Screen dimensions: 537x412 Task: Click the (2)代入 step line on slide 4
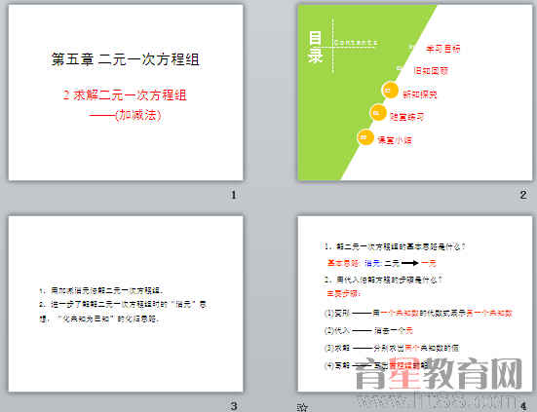point(368,330)
